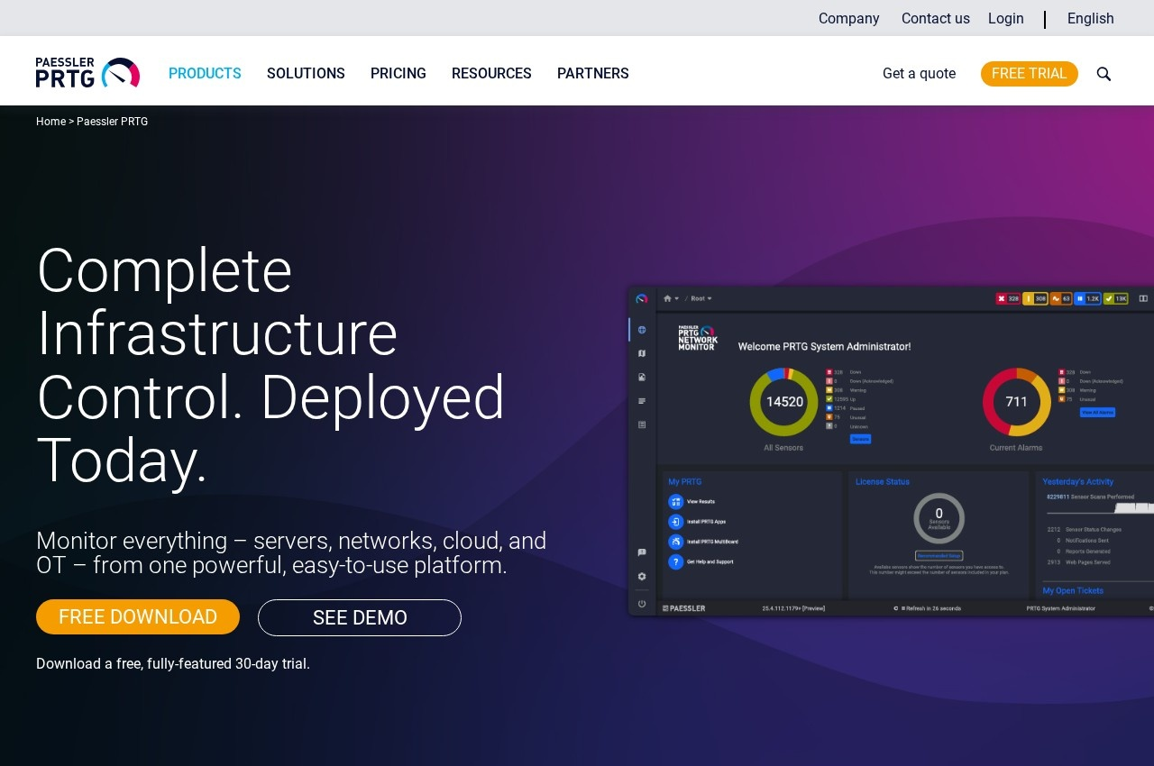
Task: Expand the Root breadcrumb dropdown
Action: [701, 298]
